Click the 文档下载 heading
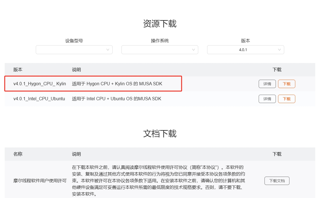This screenshot has width=323, height=198. [160, 134]
